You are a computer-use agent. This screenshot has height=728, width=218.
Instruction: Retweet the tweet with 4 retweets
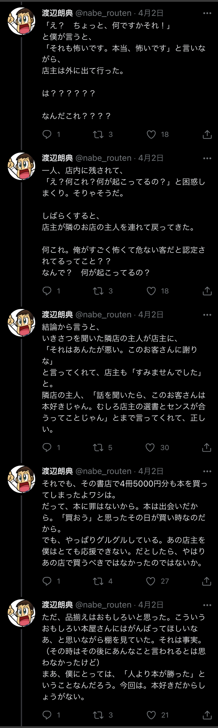click(x=98, y=581)
